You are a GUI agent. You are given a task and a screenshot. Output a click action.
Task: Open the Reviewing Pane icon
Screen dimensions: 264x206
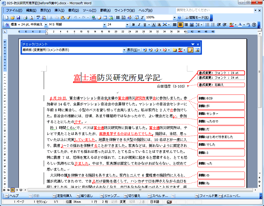(x=197, y=50)
